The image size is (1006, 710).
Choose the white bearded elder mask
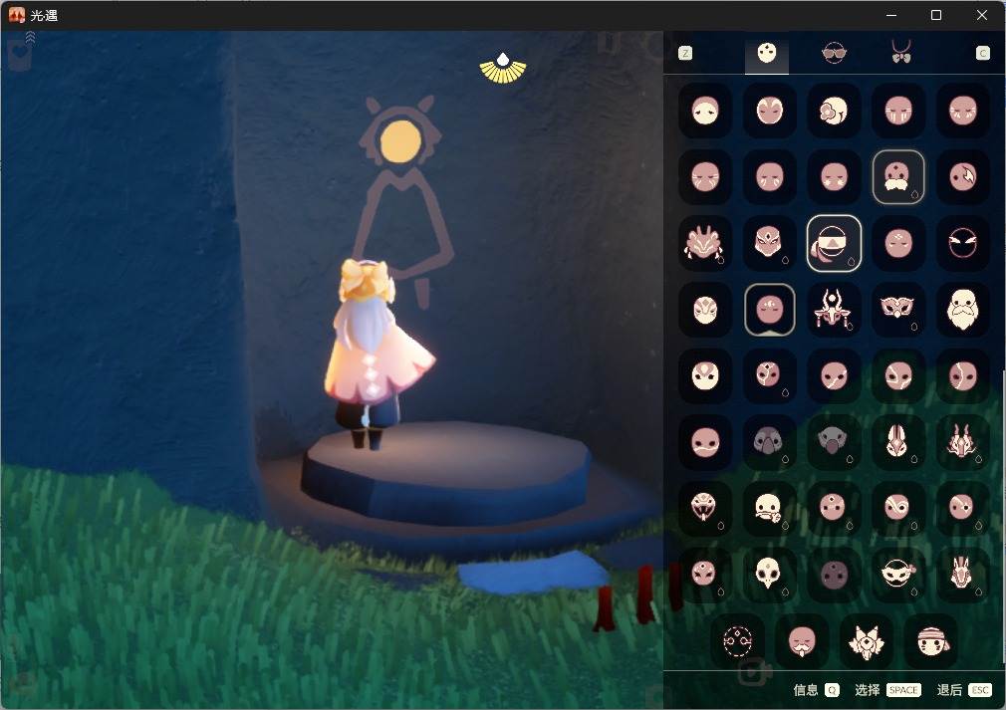pos(963,310)
